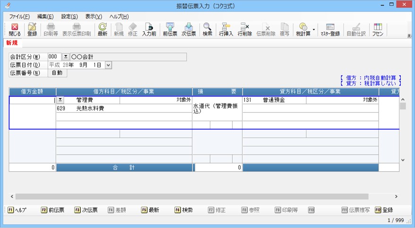Open the 伝票日付 date picker dropdown

click(x=108, y=65)
